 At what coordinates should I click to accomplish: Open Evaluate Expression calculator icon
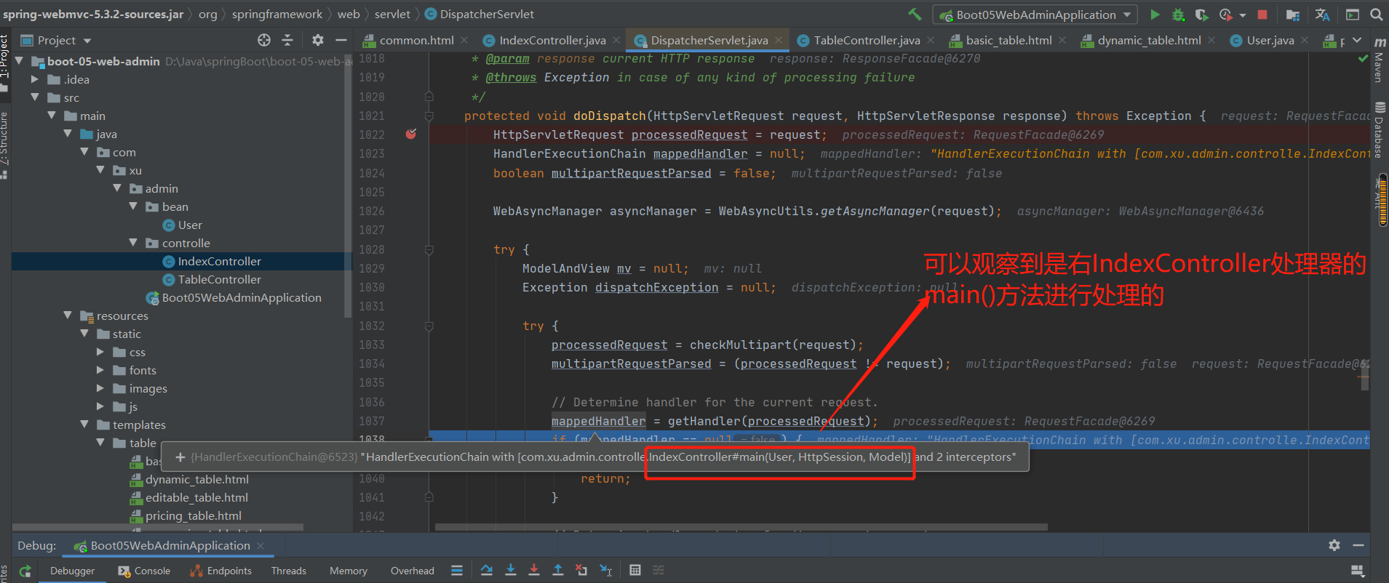pyautogui.click(x=635, y=571)
